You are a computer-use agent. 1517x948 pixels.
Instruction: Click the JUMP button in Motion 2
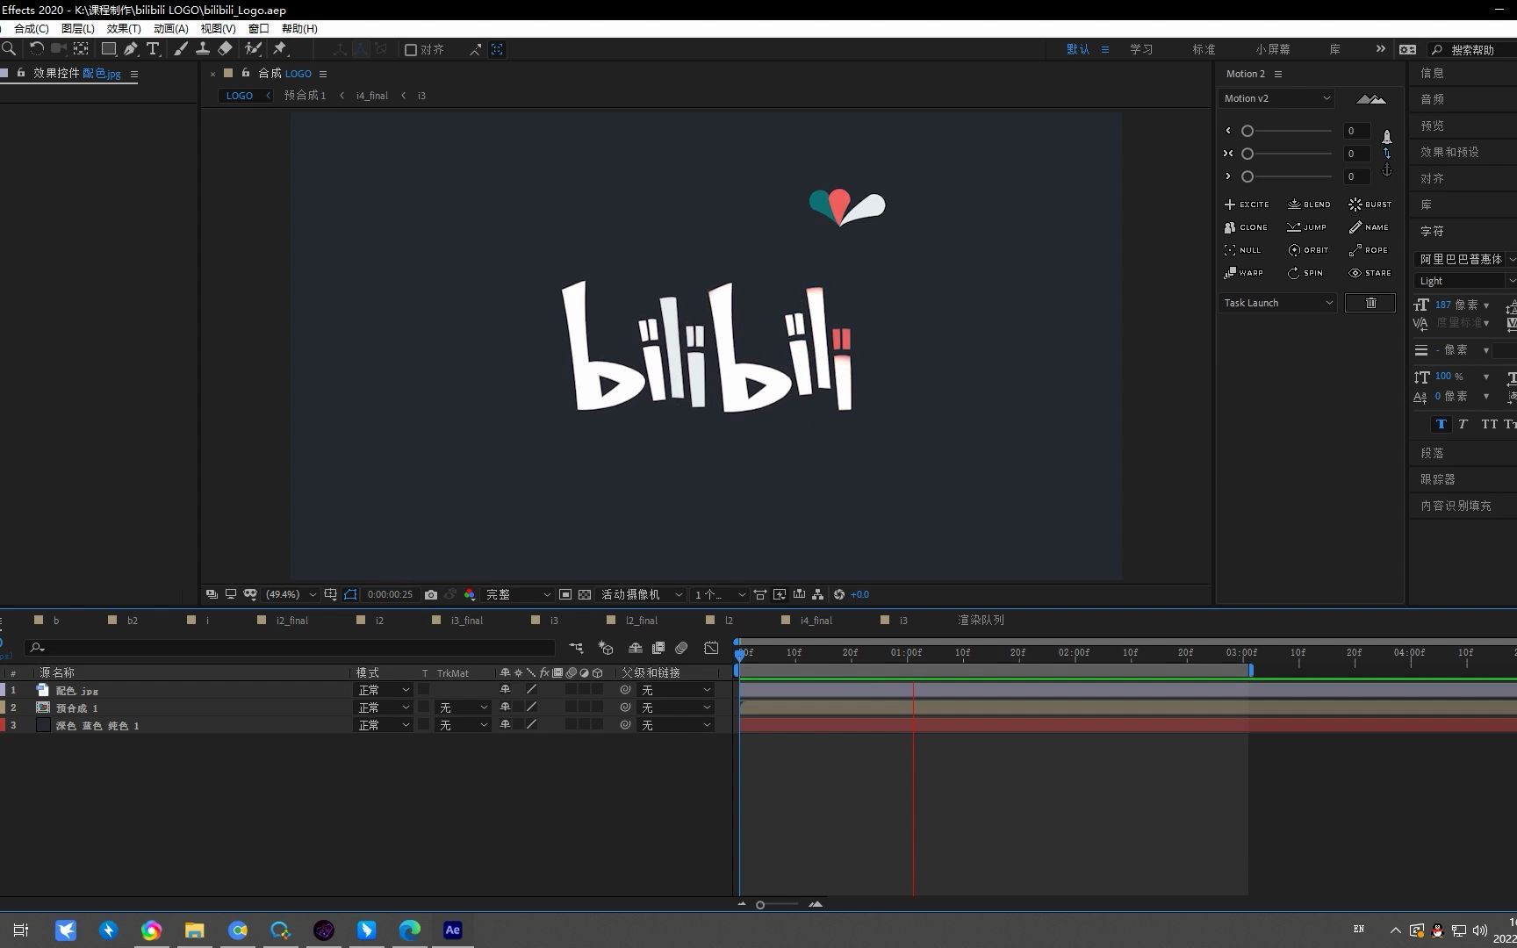1306,227
